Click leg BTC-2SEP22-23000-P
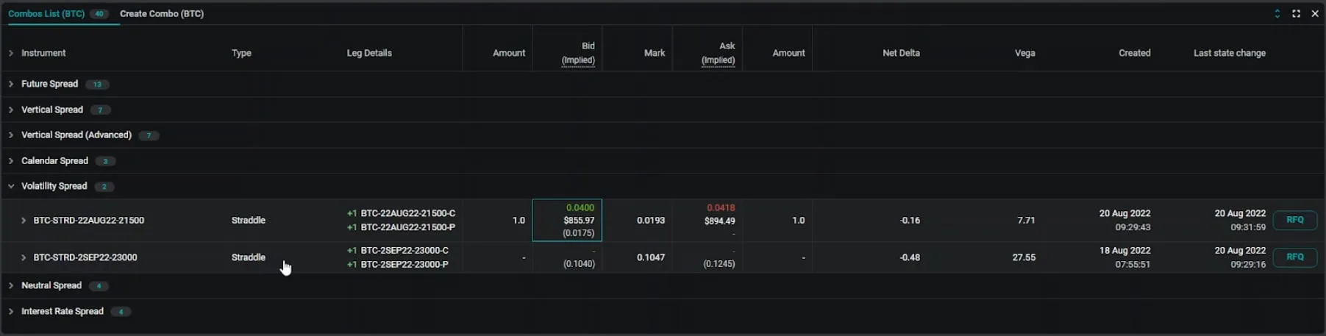 point(404,264)
